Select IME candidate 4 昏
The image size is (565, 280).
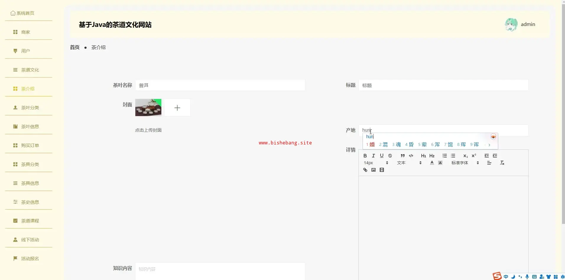tap(410, 144)
